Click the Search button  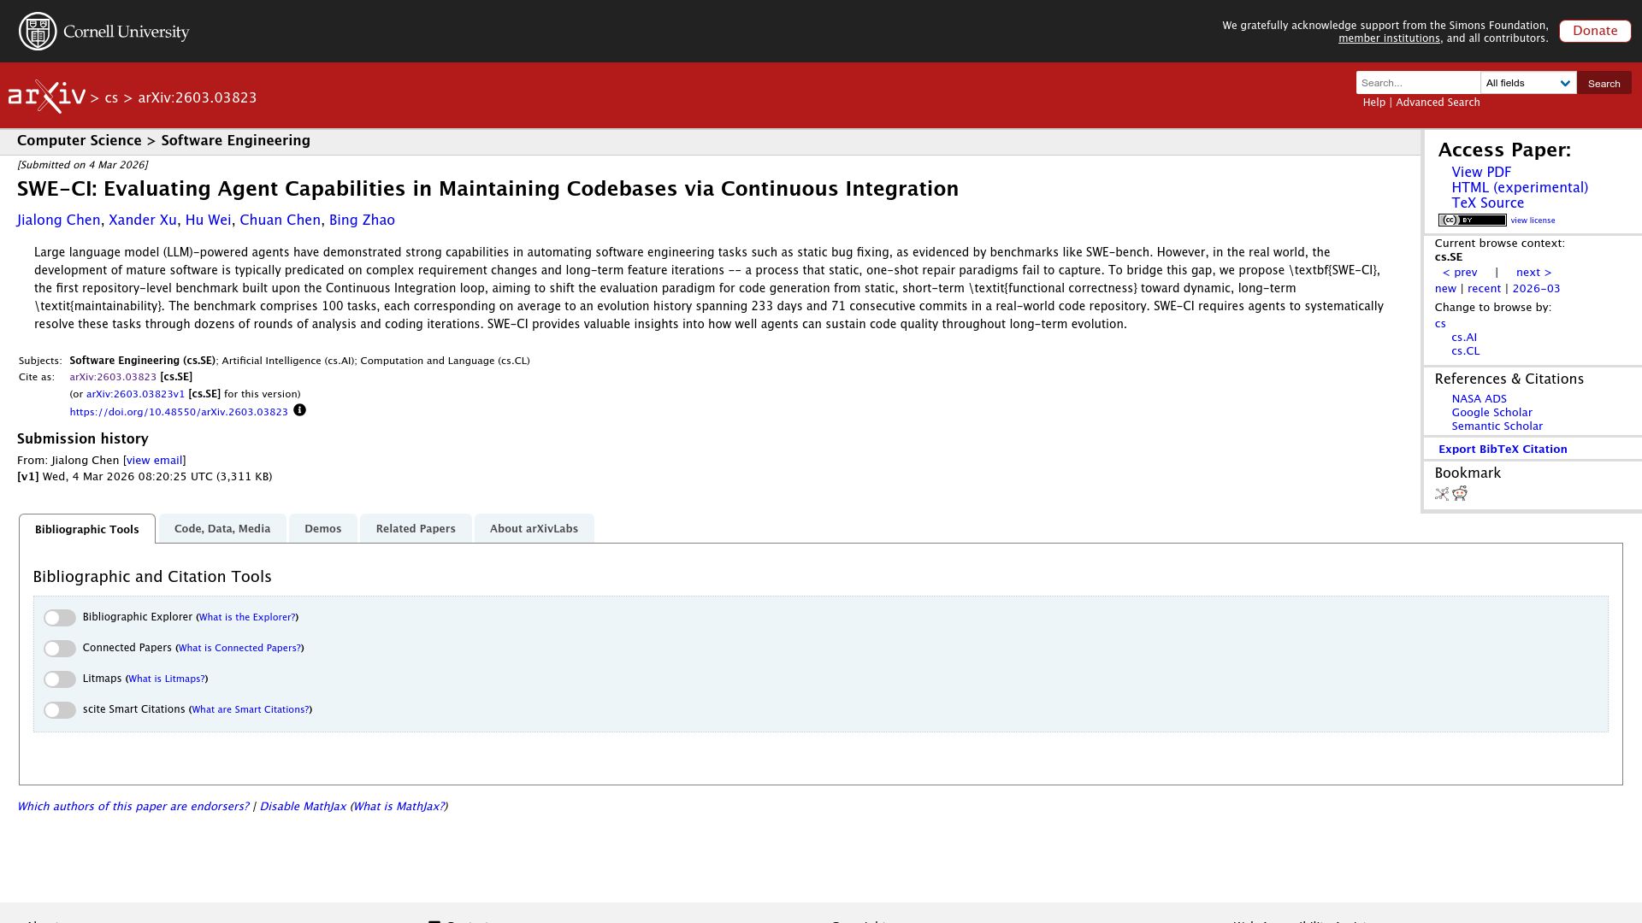[x=1604, y=83]
